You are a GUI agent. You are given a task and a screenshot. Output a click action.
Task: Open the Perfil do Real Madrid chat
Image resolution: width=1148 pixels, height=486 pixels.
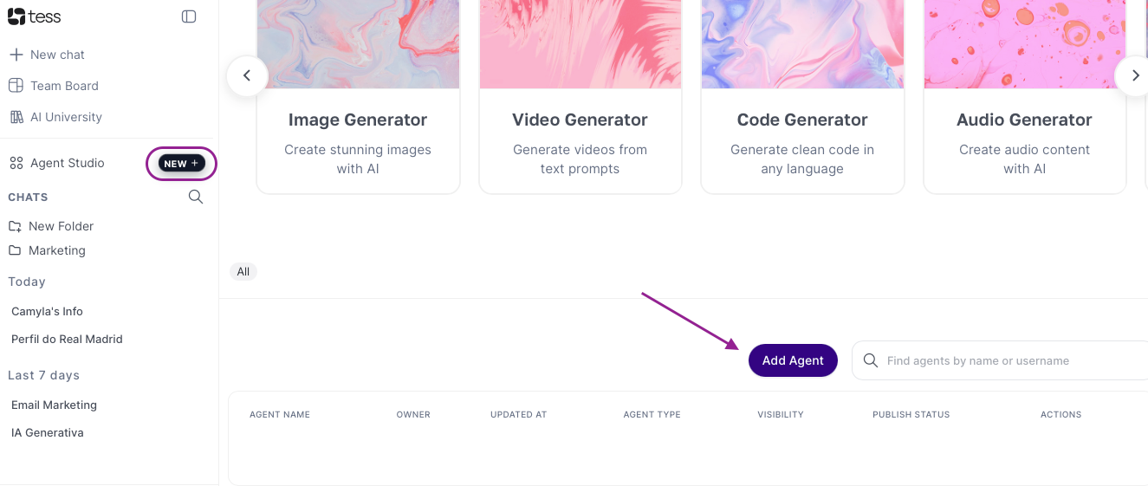pos(67,339)
